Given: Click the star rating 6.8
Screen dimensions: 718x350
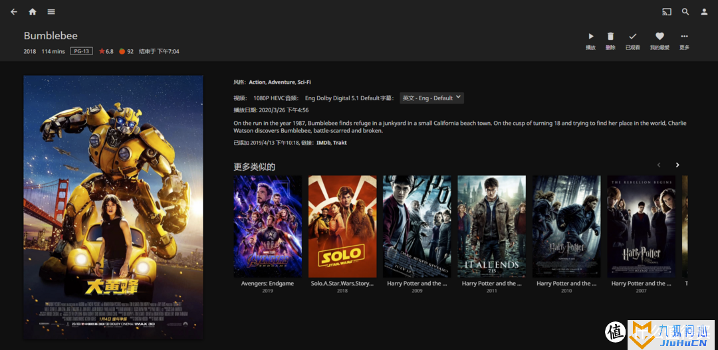Looking at the screenshot, I should tap(106, 51).
